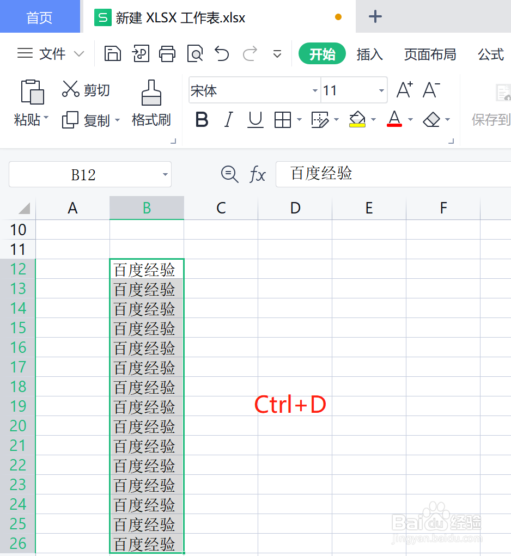Click the zoom magnifier icon by formula bar
Viewport: 511px width, 556px height.
229,174
